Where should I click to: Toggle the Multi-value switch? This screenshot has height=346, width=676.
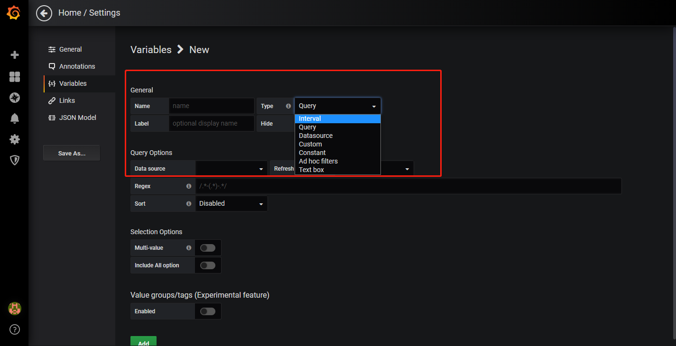pos(208,248)
